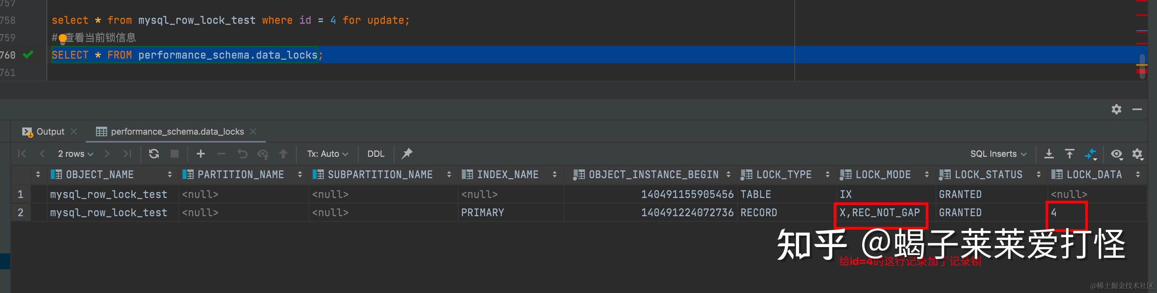Screen dimensions: 1157x293
Task: Click the compare data blue arrows icon
Action: pyautogui.click(x=1090, y=154)
